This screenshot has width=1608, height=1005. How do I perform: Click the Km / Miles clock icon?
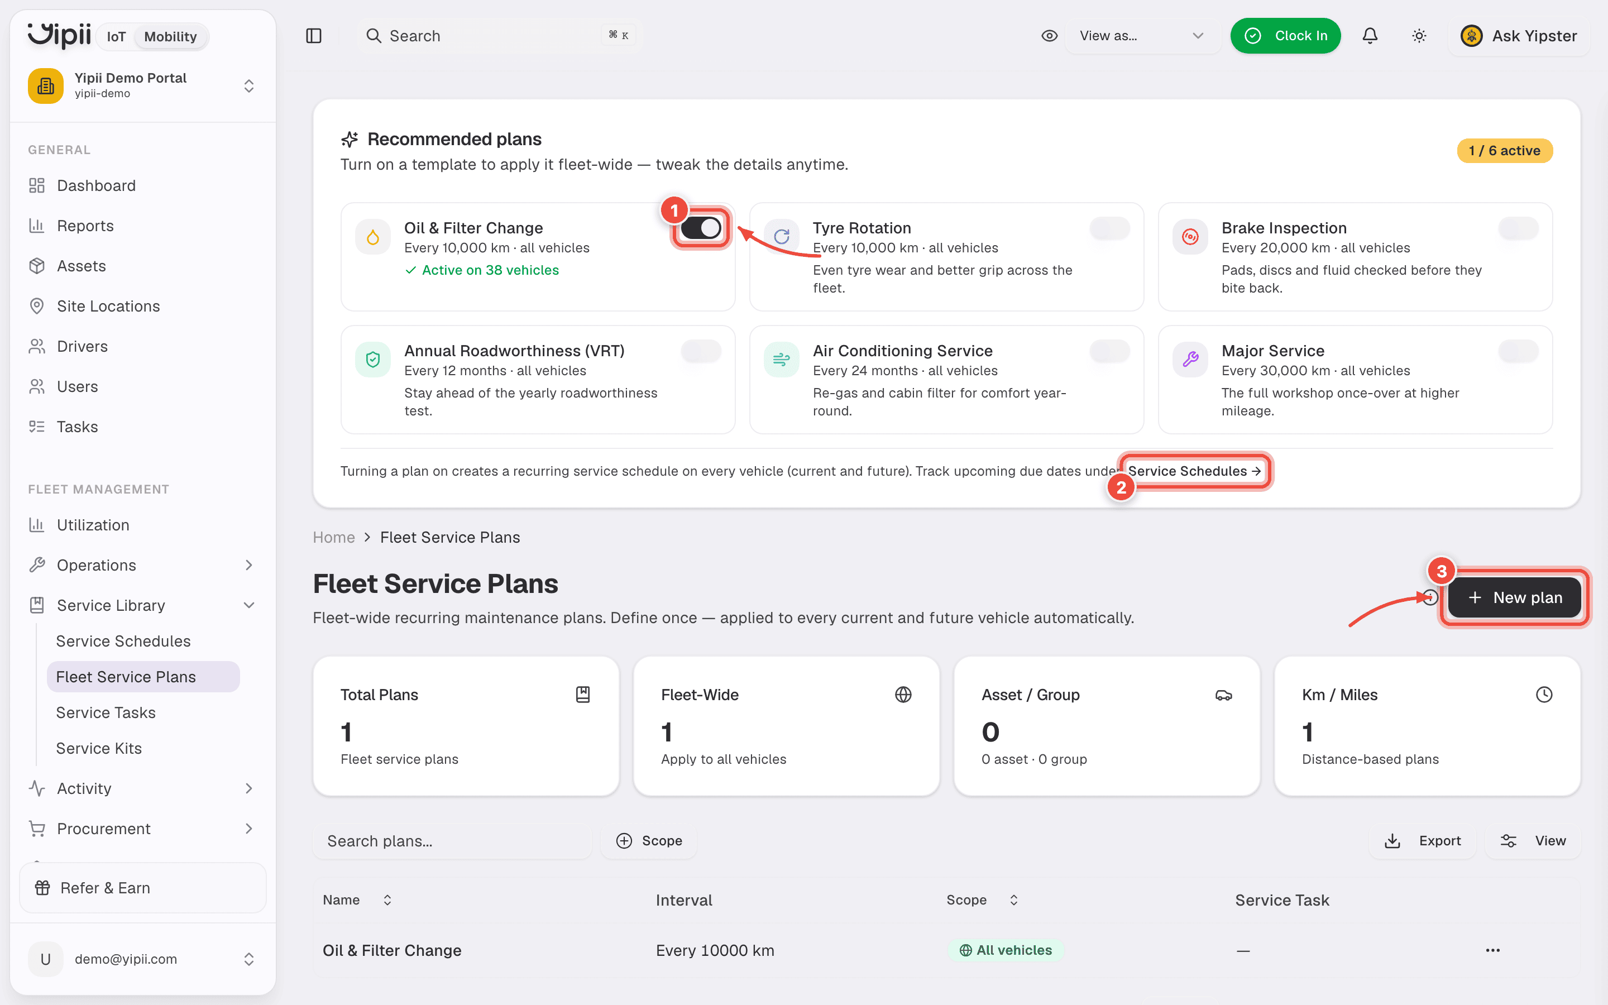pos(1544,695)
